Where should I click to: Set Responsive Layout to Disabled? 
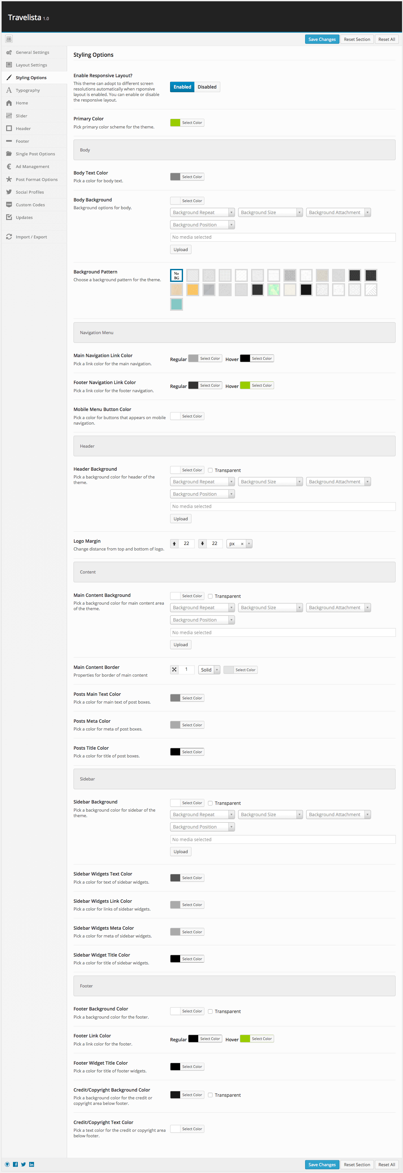pos(207,87)
